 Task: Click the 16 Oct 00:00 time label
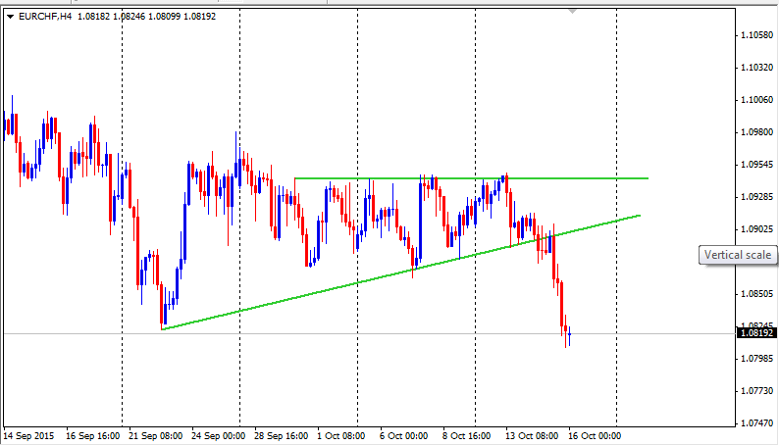point(595,436)
